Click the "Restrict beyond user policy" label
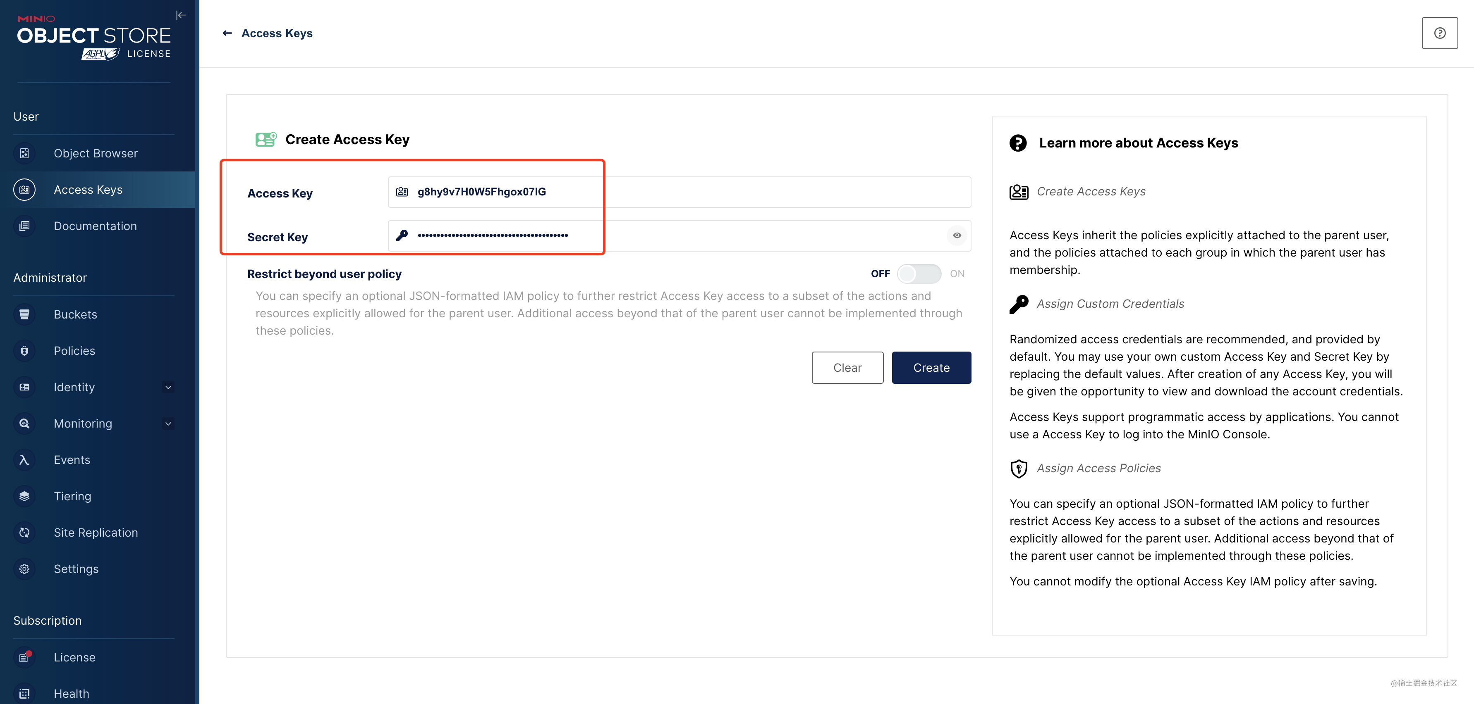Image resolution: width=1474 pixels, height=704 pixels. pyautogui.click(x=324, y=274)
